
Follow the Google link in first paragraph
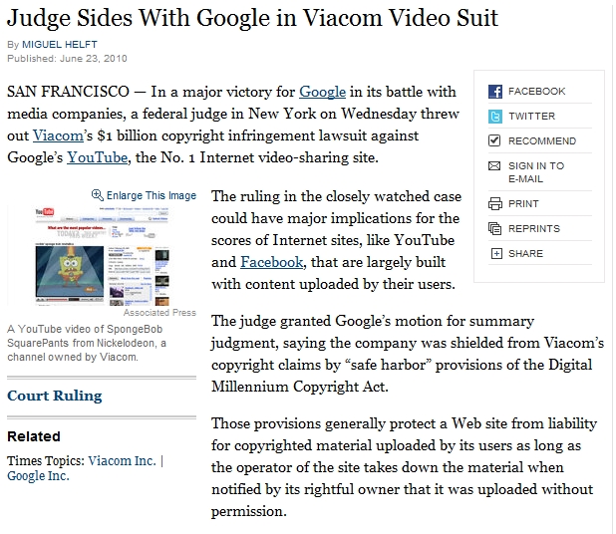pyautogui.click(x=323, y=92)
